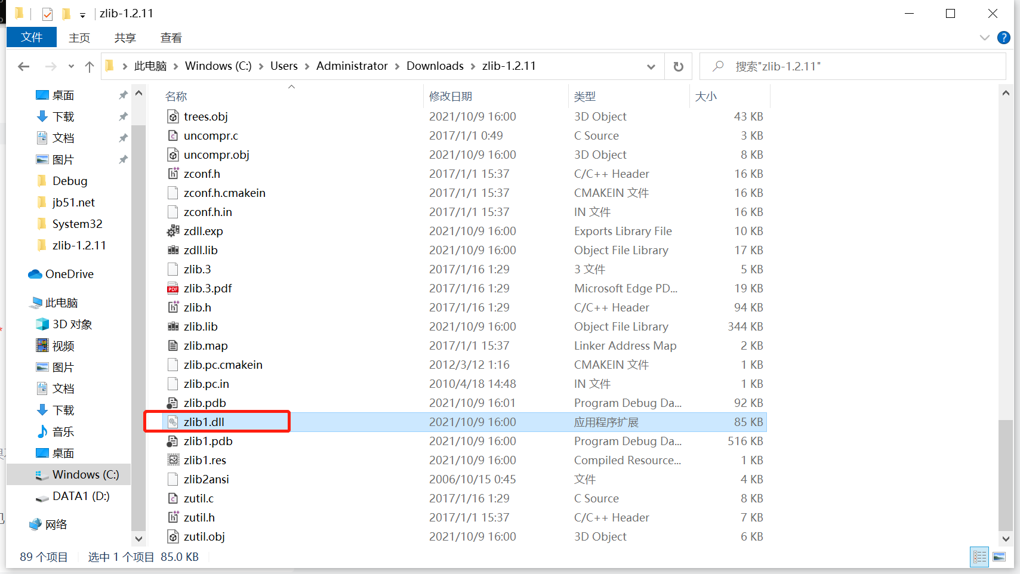Click the zdll.lib library file icon

173,250
